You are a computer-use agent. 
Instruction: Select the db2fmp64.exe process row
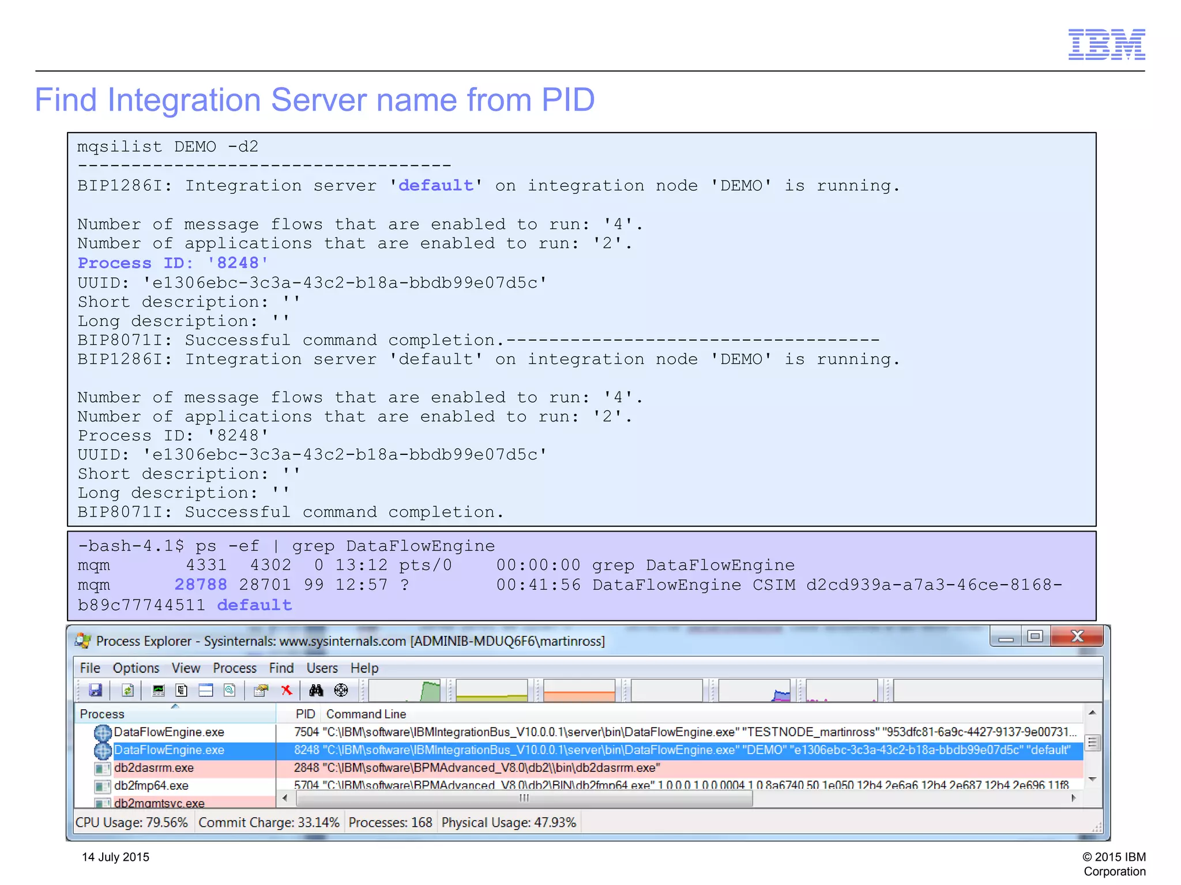(579, 786)
